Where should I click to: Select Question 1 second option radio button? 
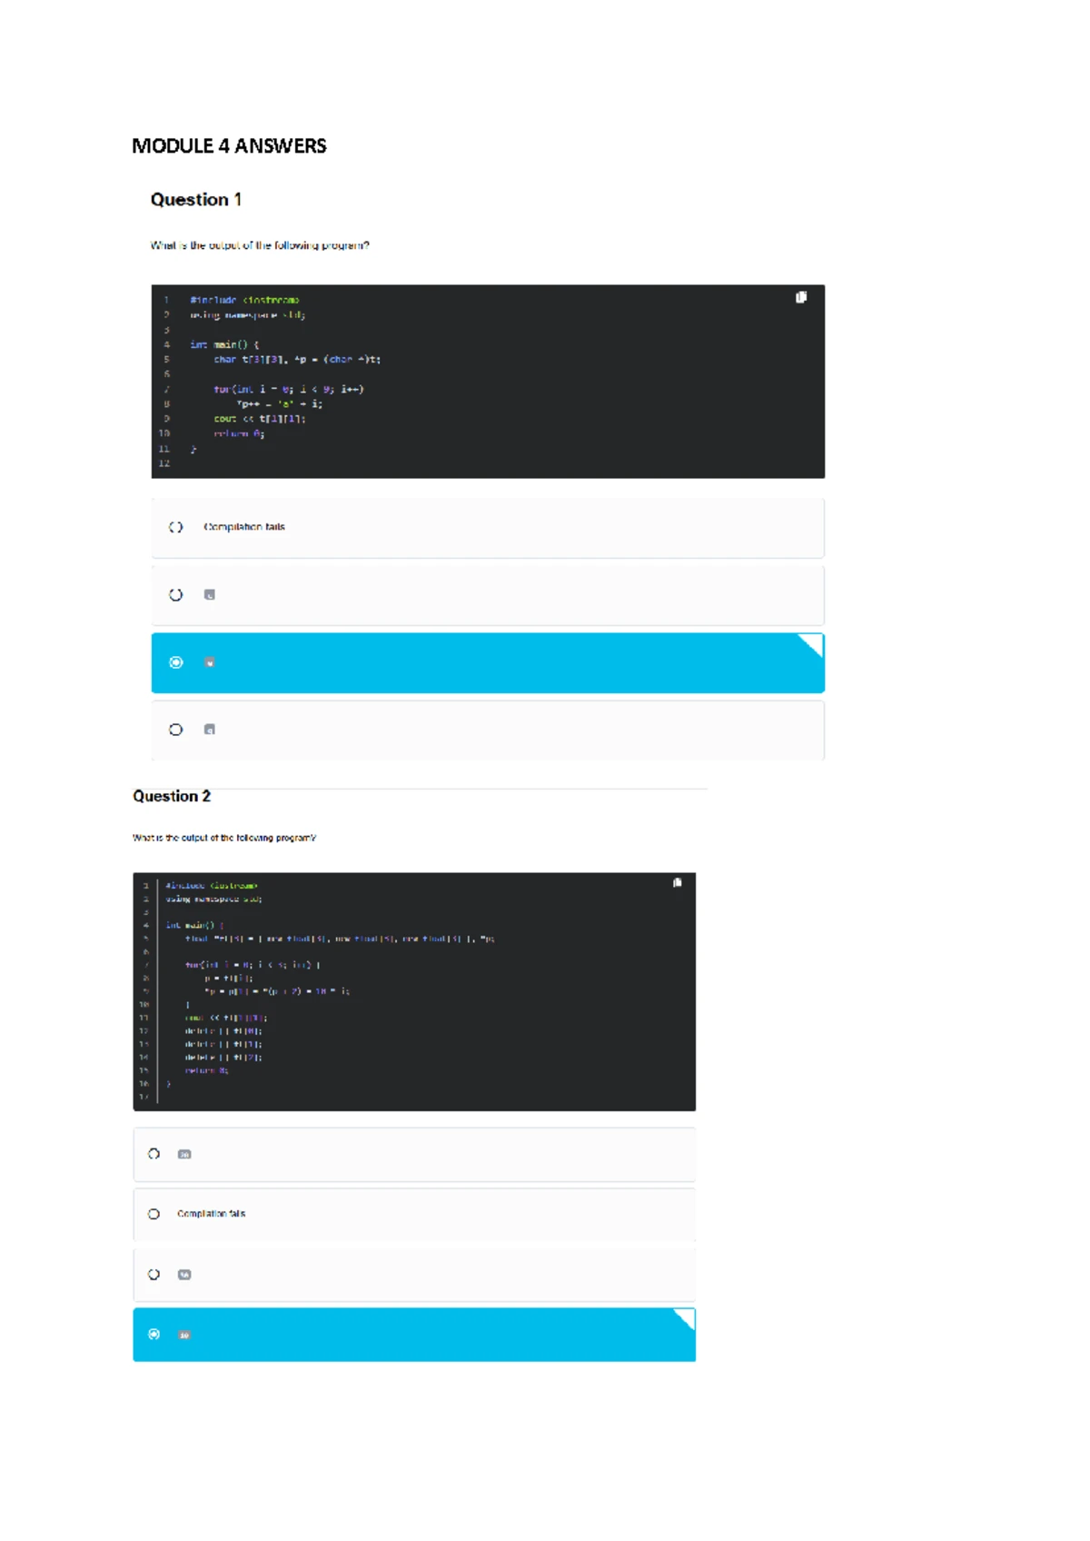[176, 595]
